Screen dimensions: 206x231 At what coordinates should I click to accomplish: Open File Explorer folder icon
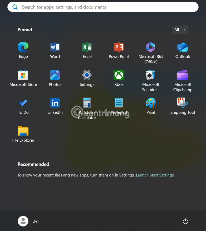tap(23, 131)
